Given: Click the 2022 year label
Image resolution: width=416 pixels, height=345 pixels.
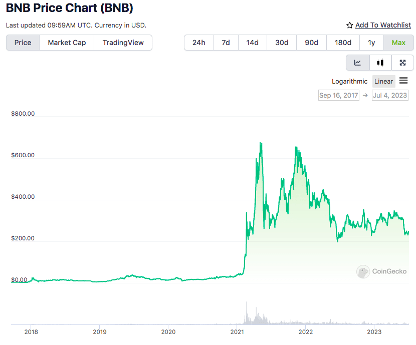Looking at the screenshot, I should [306, 332].
